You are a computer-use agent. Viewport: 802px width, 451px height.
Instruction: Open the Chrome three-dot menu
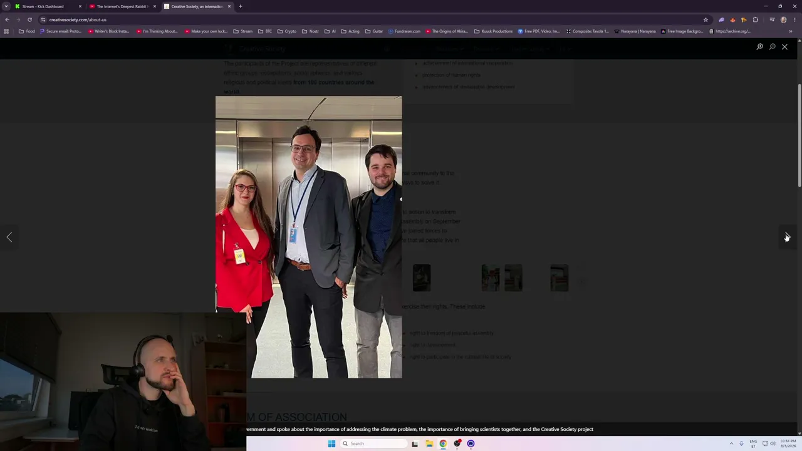click(x=794, y=19)
